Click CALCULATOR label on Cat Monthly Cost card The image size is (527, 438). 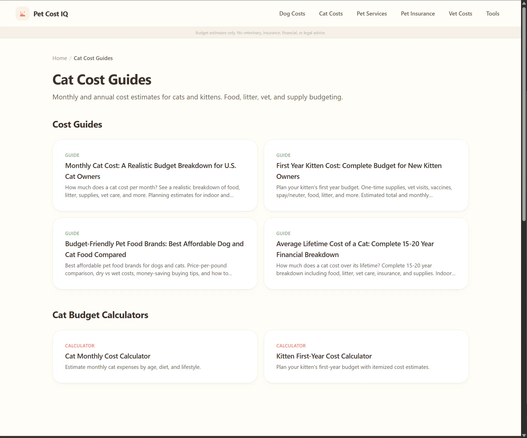coord(80,346)
